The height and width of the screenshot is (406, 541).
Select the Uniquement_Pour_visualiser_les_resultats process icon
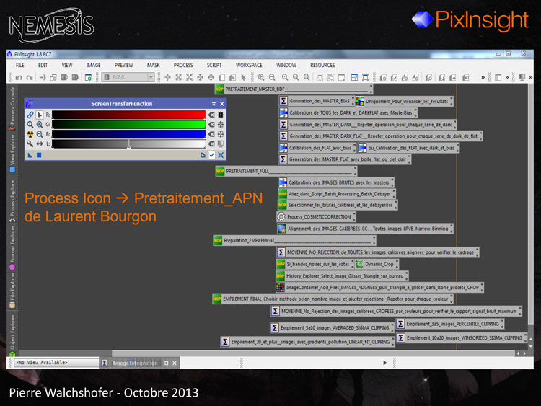[404, 101]
